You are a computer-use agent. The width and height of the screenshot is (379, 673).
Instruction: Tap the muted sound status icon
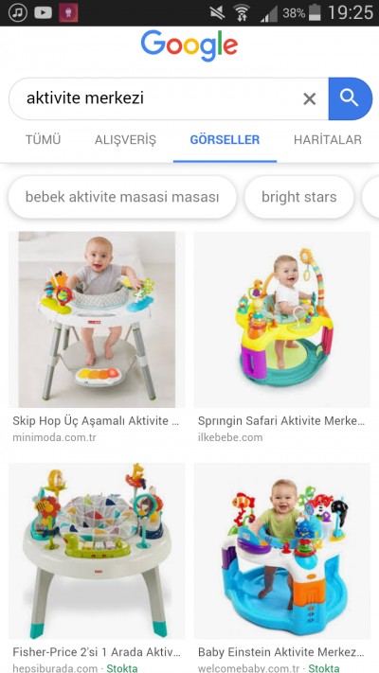pyautogui.click(x=217, y=13)
